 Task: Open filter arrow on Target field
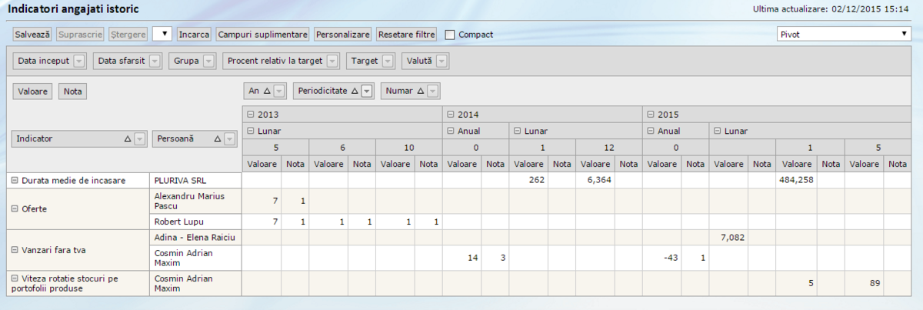tap(388, 61)
